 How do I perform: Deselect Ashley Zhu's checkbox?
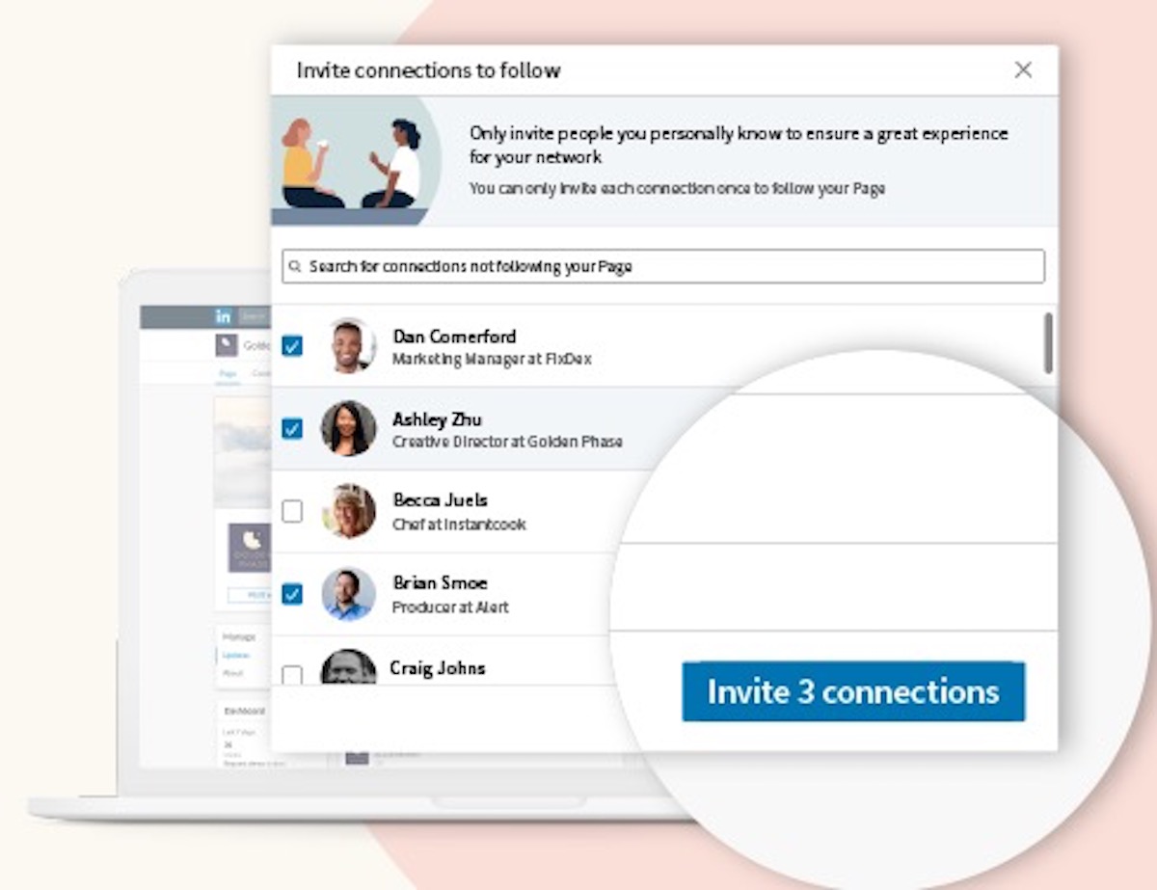292,429
